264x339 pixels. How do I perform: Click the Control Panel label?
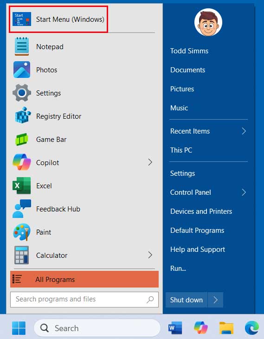coord(191,192)
